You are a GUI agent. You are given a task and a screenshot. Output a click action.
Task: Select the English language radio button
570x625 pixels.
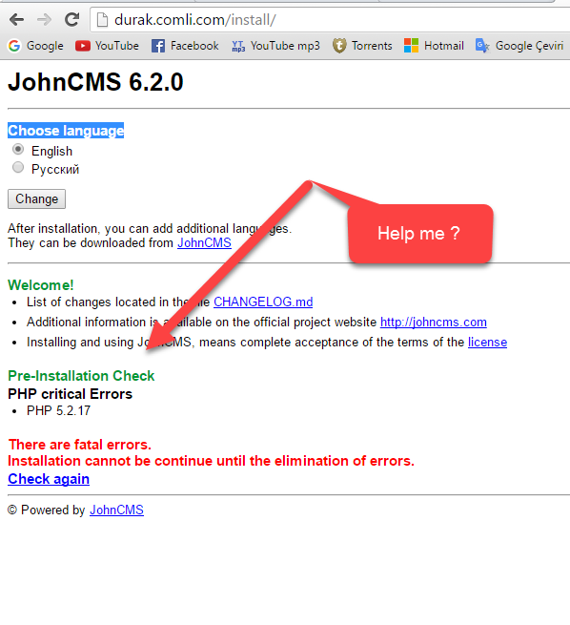click(18, 150)
